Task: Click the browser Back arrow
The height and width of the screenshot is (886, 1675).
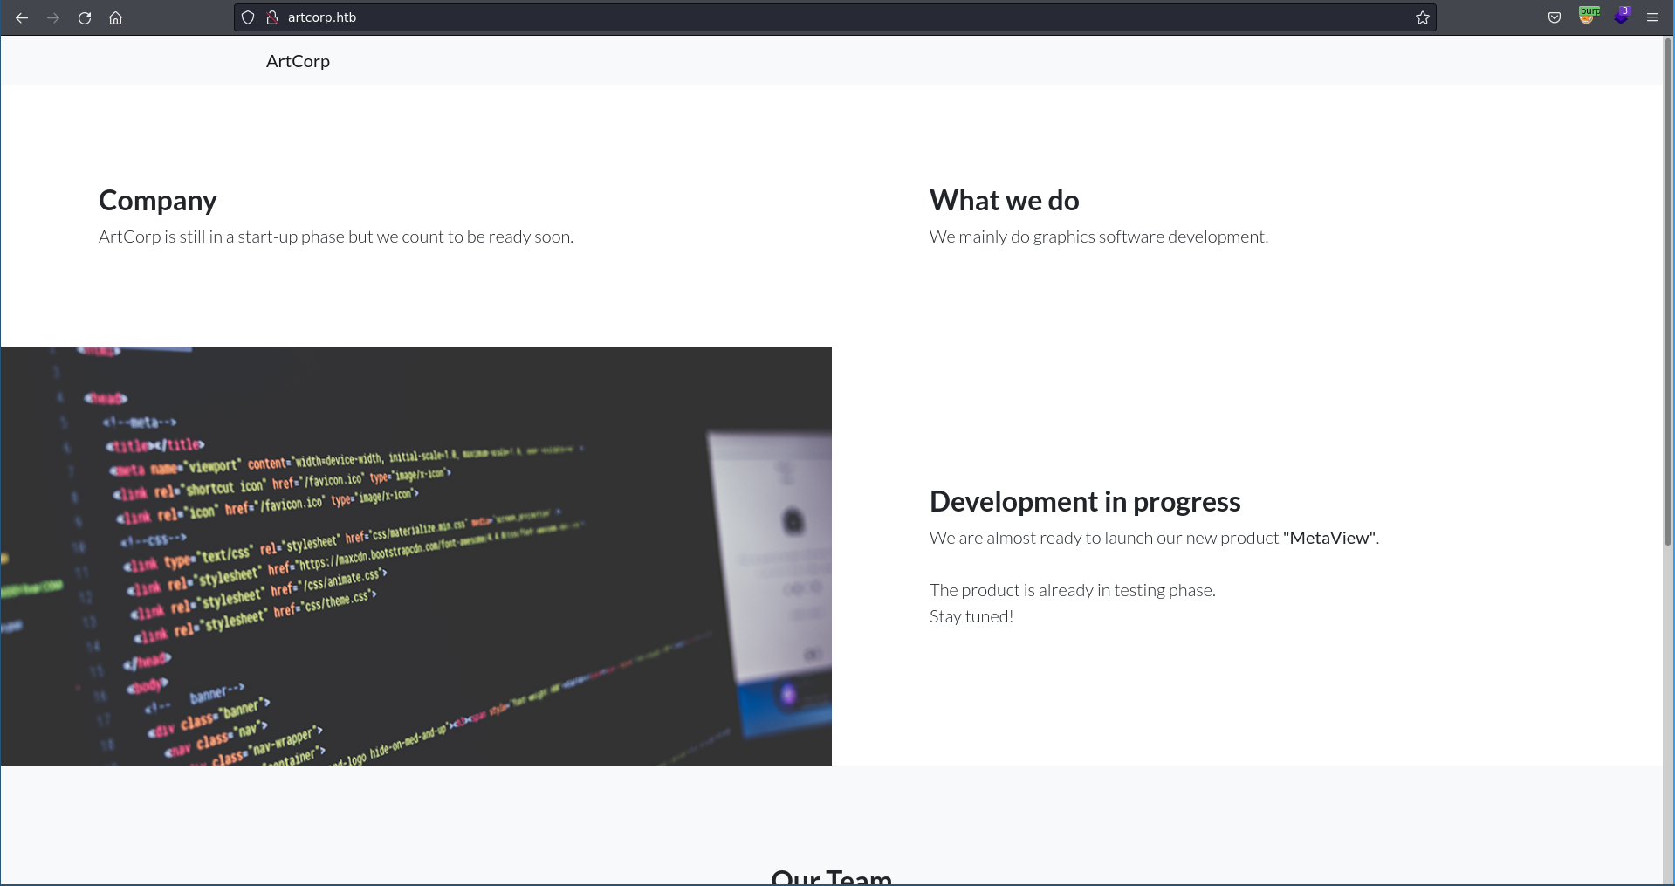Action: tap(22, 17)
